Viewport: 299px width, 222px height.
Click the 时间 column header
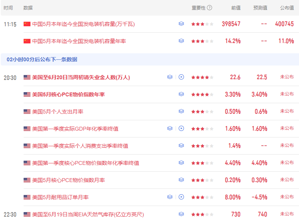pos(8,8)
